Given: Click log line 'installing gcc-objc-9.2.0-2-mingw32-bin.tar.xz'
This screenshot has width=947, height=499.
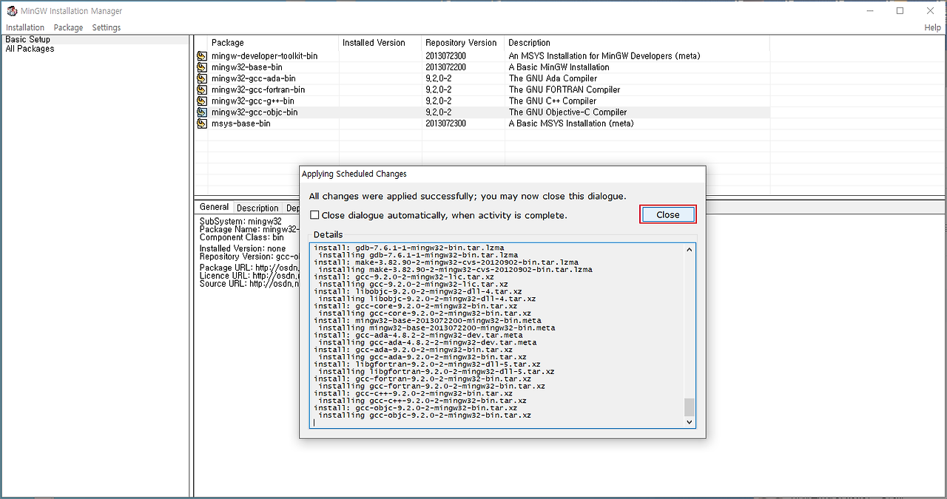Looking at the screenshot, I should click(424, 415).
